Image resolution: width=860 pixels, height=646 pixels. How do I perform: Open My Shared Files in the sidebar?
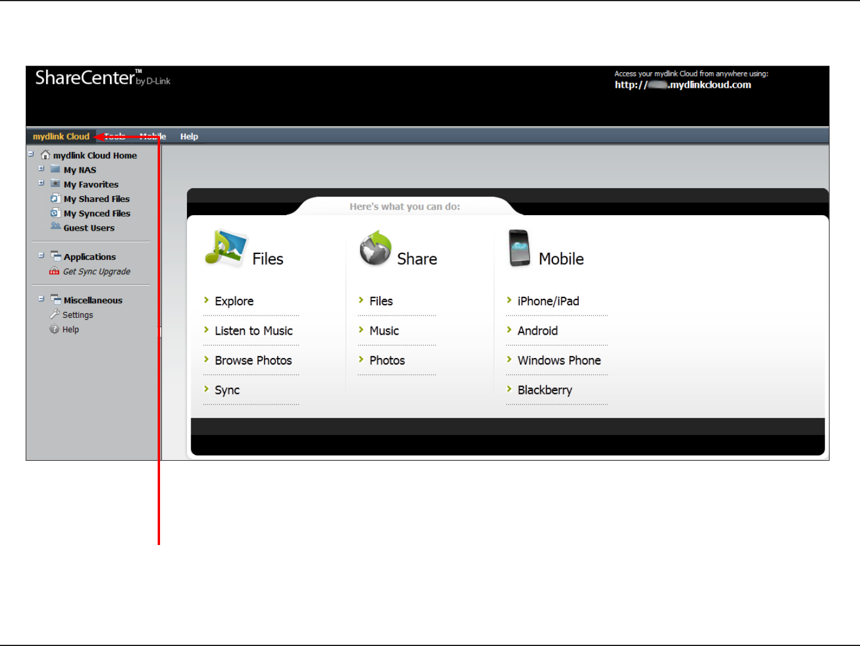[97, 199]
